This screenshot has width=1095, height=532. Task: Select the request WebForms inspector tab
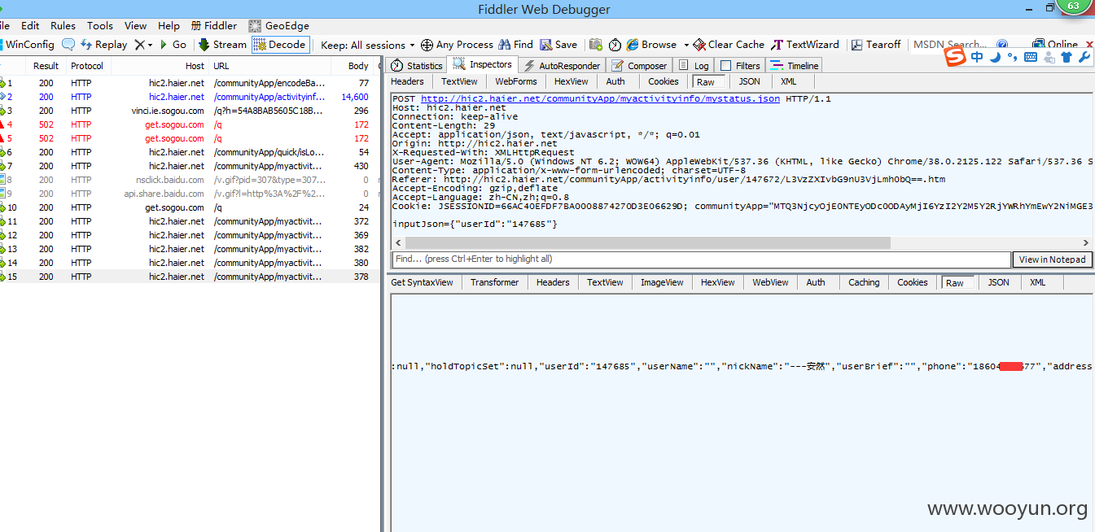(516, 81)
